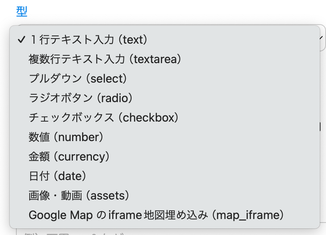Choose 複数行テキスト入力 (textarea) from the list
Image resolution: width=326 pixels, height=235 pixels.
pyautogui.click(x=105, y=59)
